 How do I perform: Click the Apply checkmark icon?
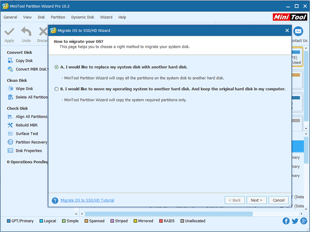9,32
